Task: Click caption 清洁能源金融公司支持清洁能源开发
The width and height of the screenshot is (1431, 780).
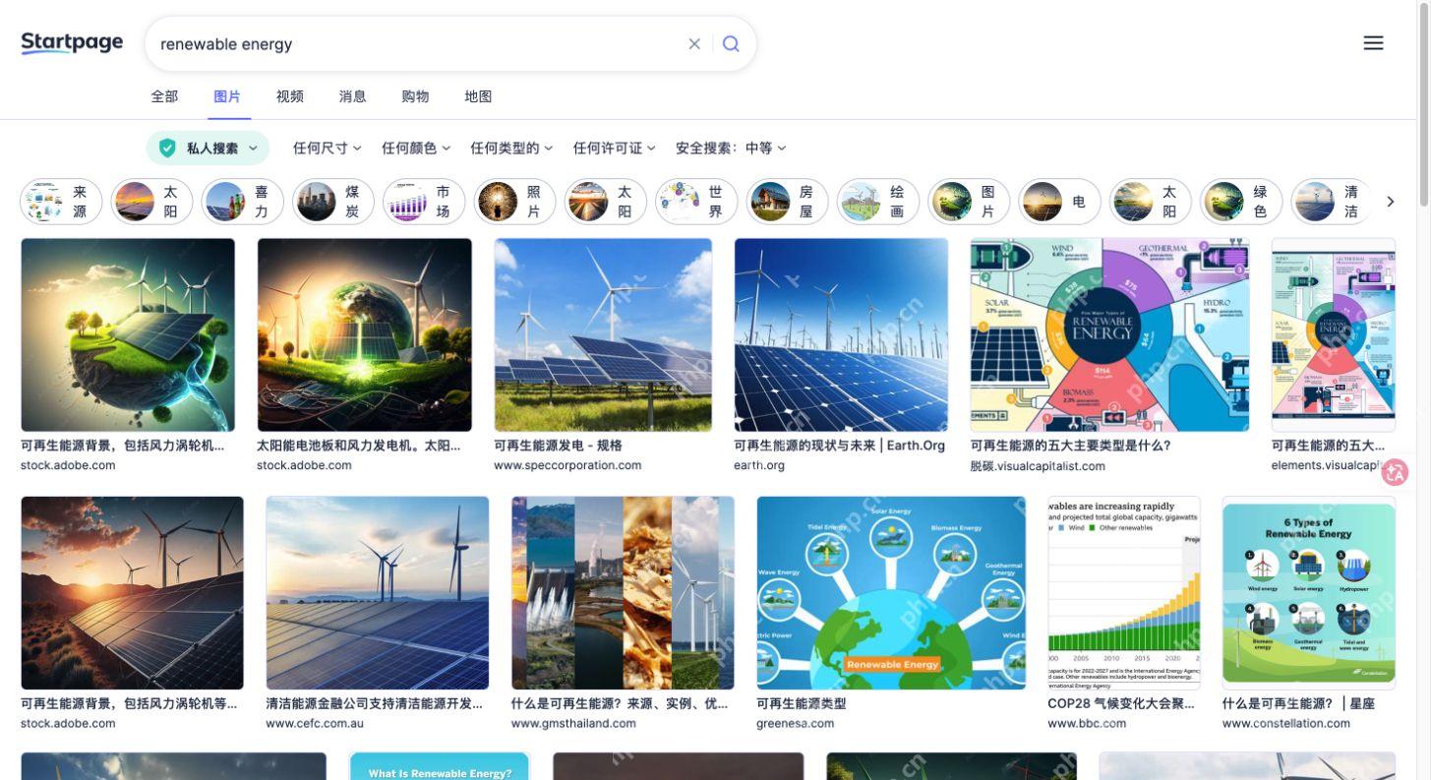Action: [x=374, y=703]
